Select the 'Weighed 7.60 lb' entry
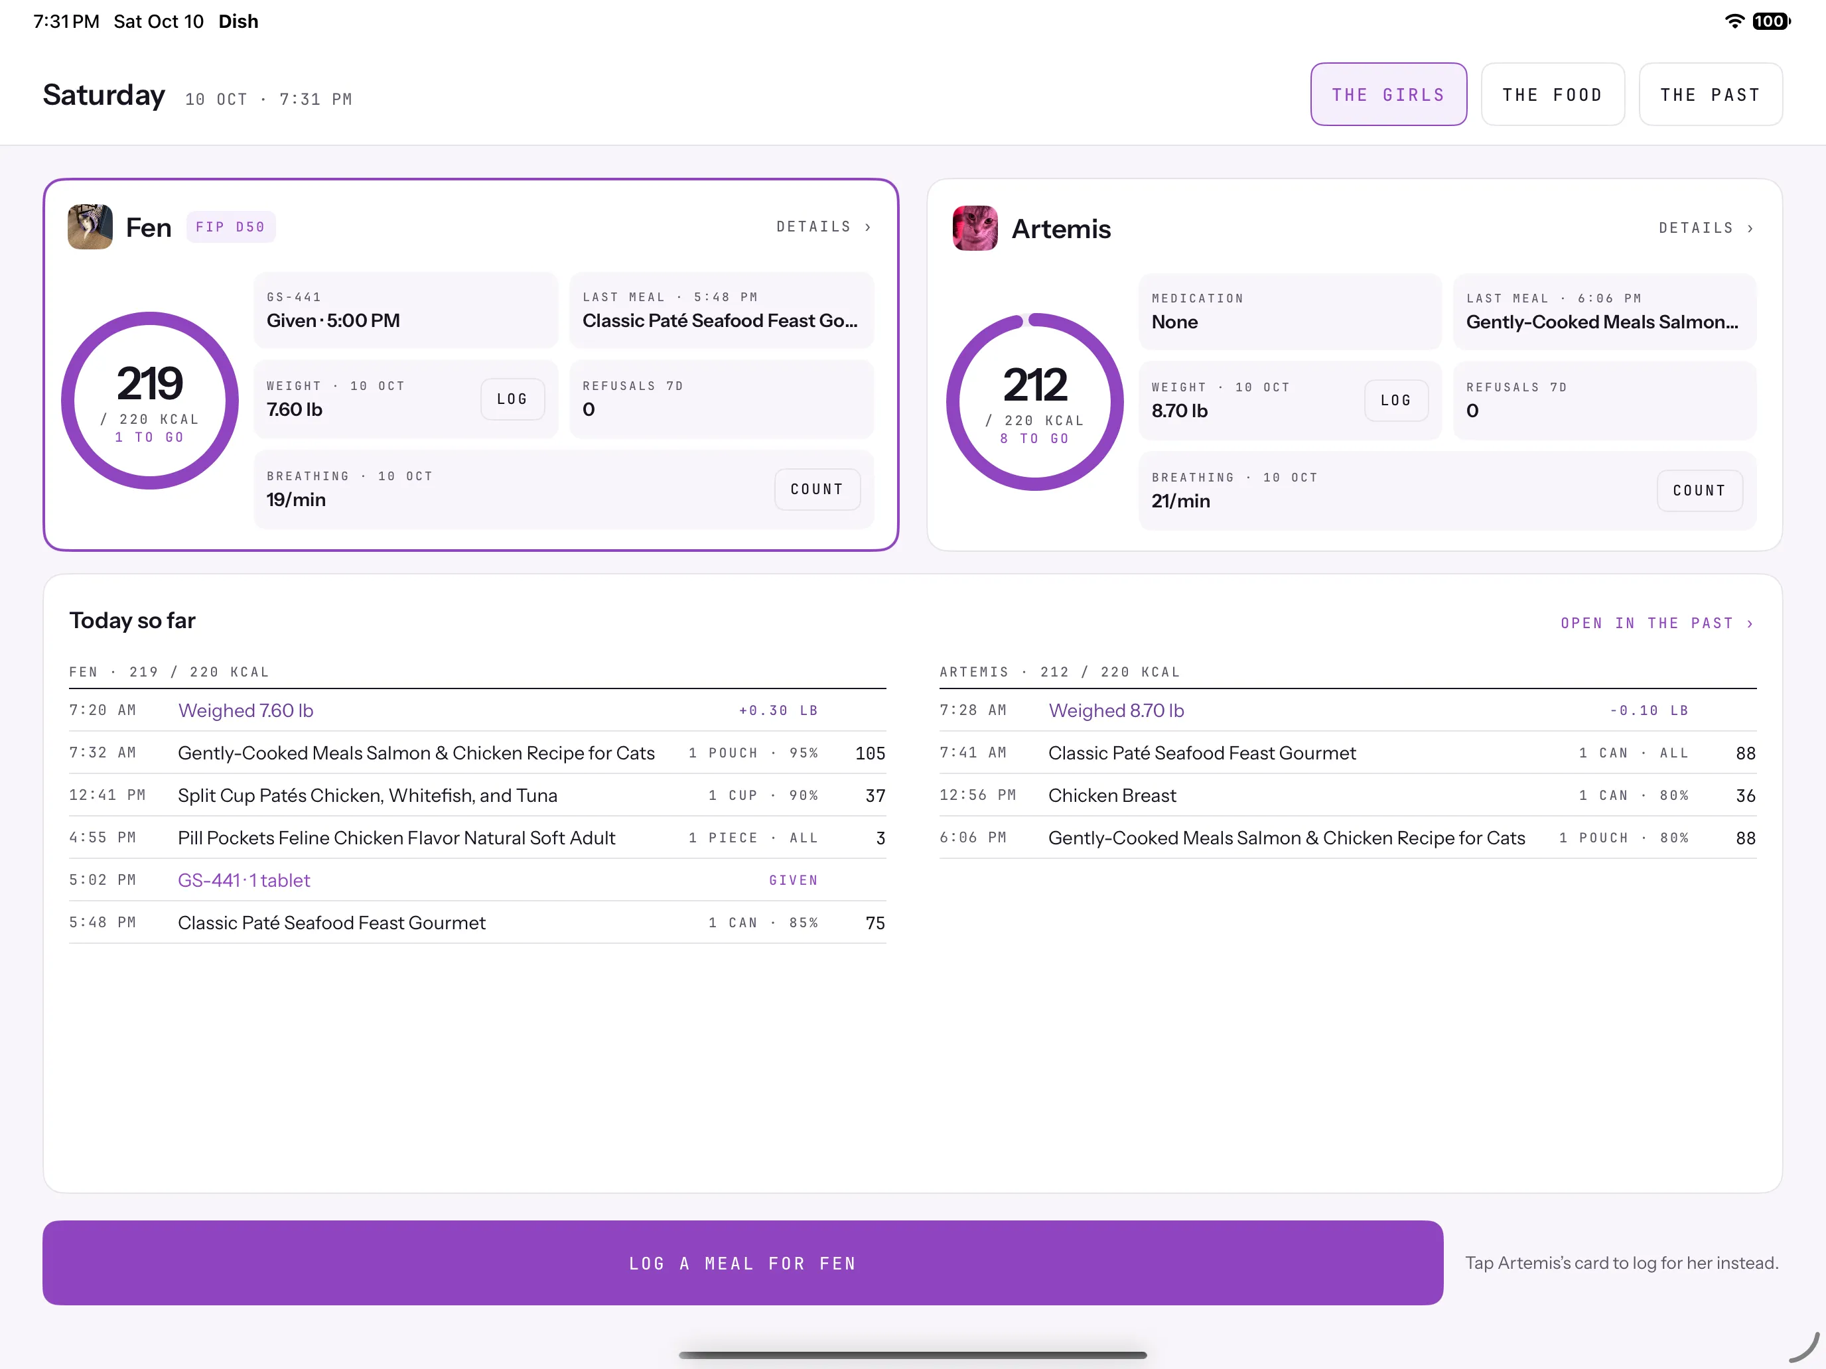 click(478, 710)
